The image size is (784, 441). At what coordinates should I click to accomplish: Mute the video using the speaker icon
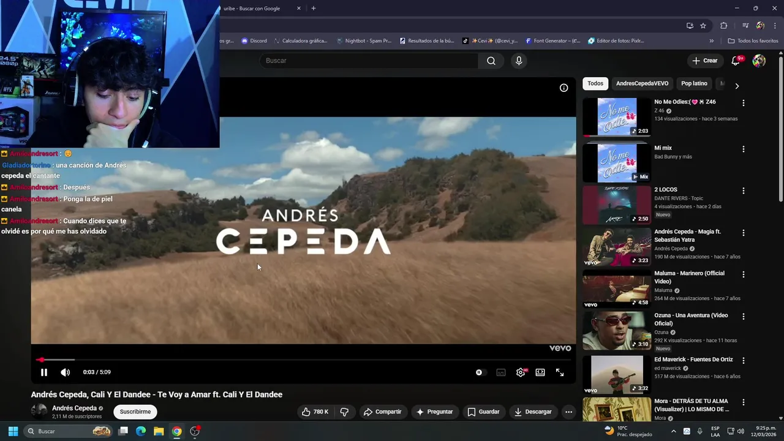tap(66, 372)
